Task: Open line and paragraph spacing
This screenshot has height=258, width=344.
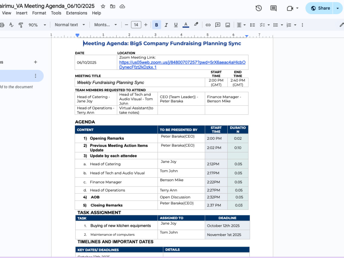Action: coord(252,25)
